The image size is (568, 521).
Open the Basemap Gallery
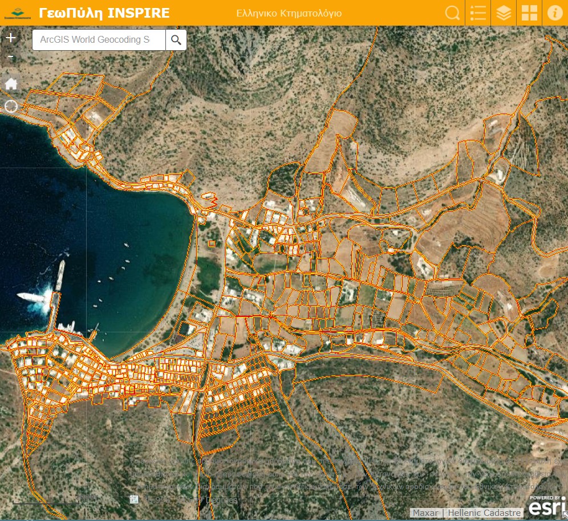pyautogui.click(x=529, y=13)
